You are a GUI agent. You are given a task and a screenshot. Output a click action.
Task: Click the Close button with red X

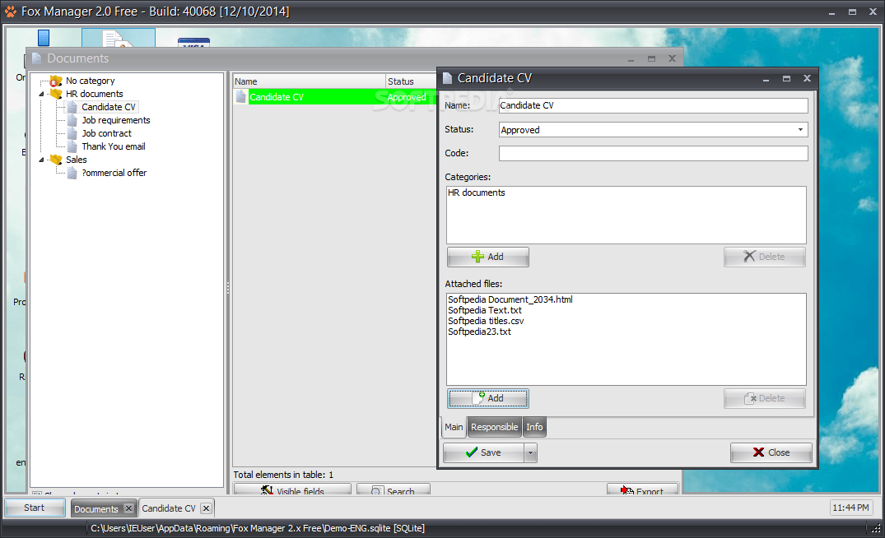(771, 452)
